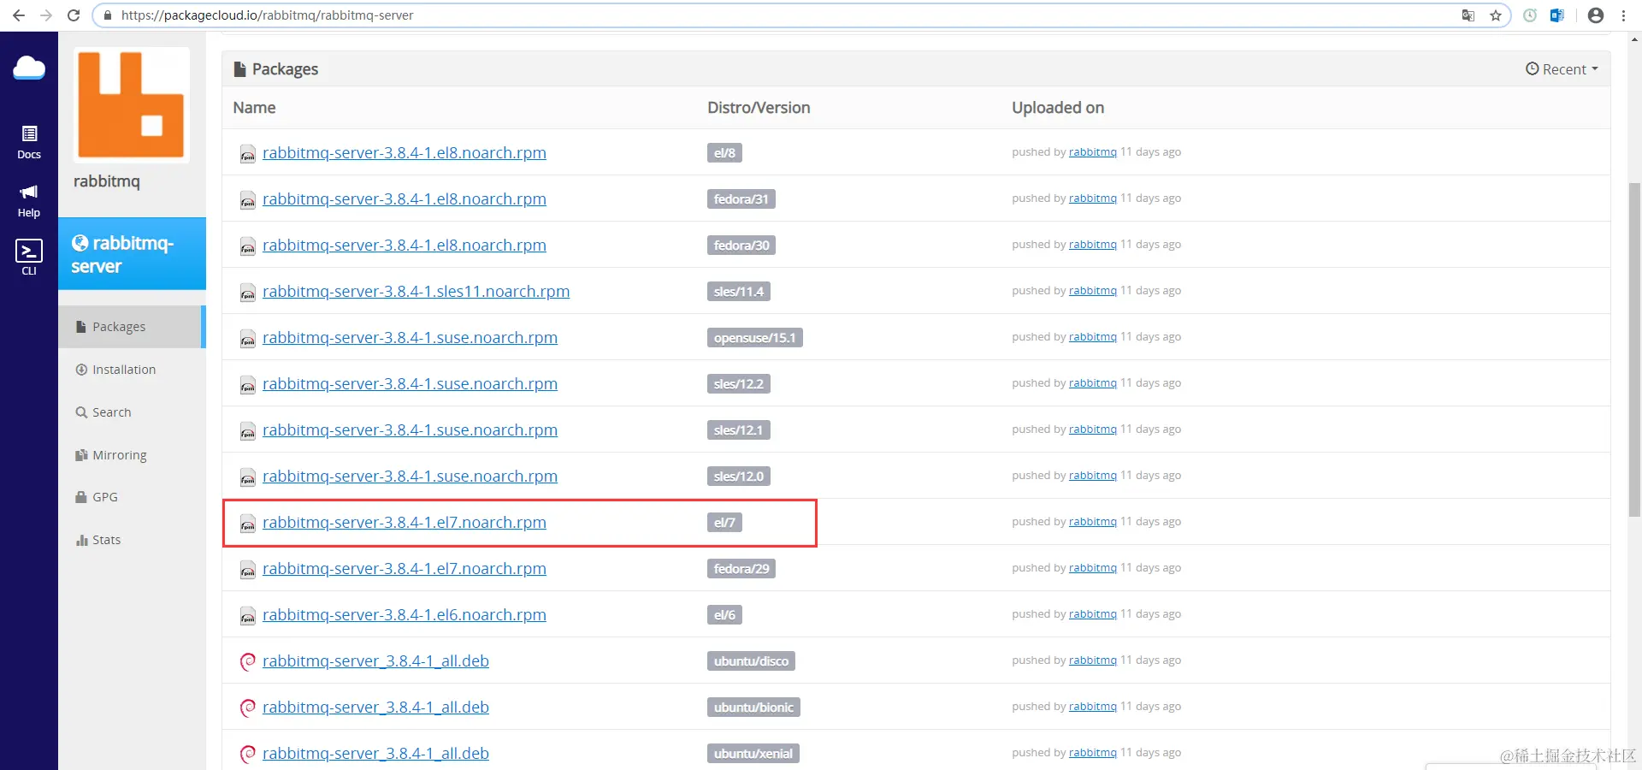Open Docs in left sidebar
The image size is (1642, 770).
29,142
